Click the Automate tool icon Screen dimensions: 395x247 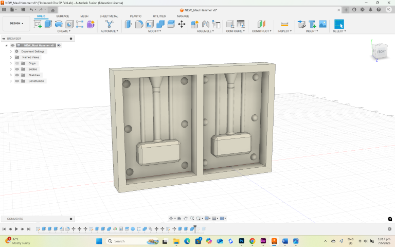click(x=110, y=24)
